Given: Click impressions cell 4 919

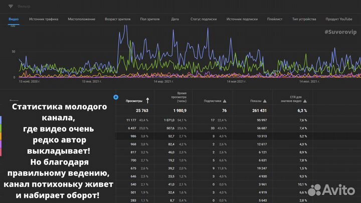Looking at the screenshot, I should click(263, 192).
